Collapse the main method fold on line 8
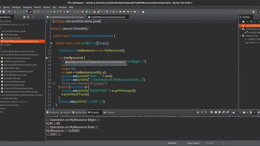 (x=52, y=43)
